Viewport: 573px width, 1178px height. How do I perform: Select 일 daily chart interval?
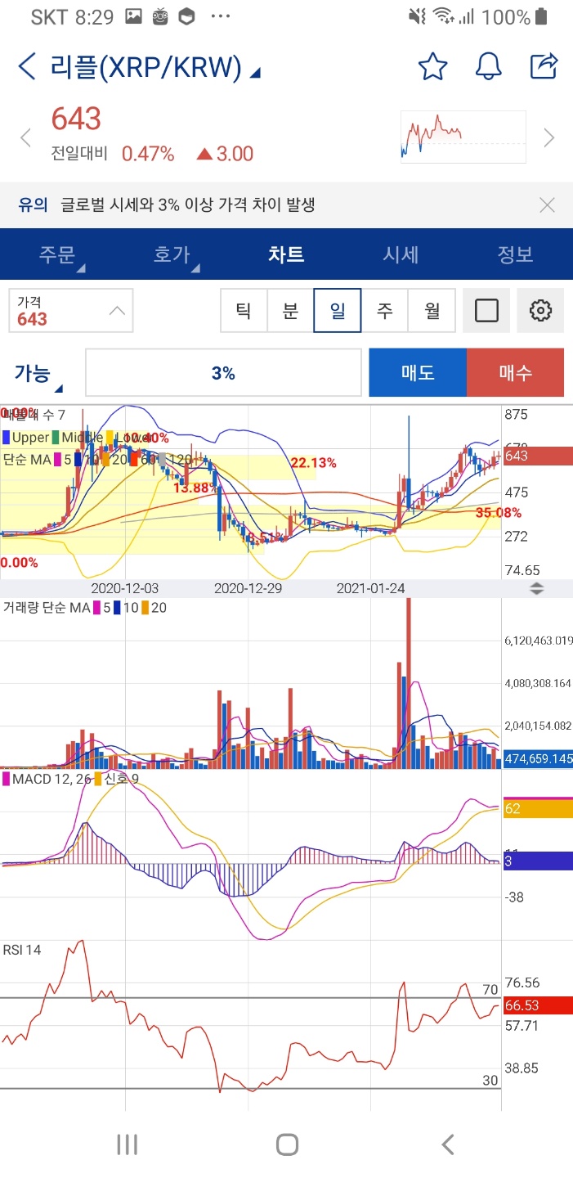click(337, 311)
